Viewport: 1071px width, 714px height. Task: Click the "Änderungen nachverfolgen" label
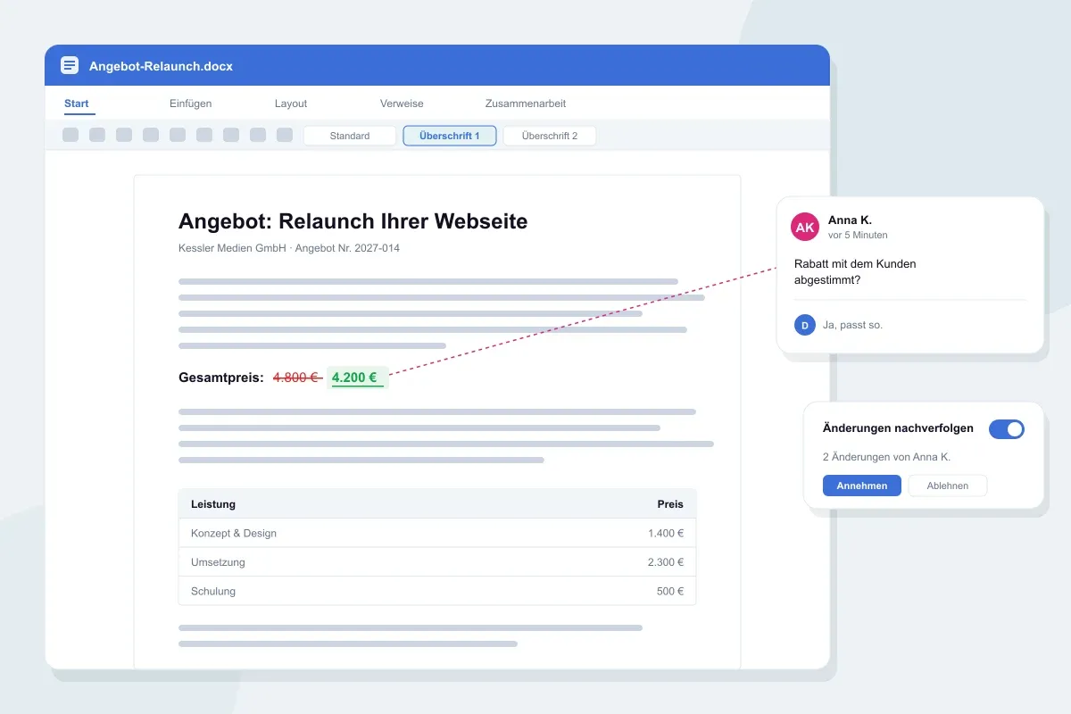[898, 428]
